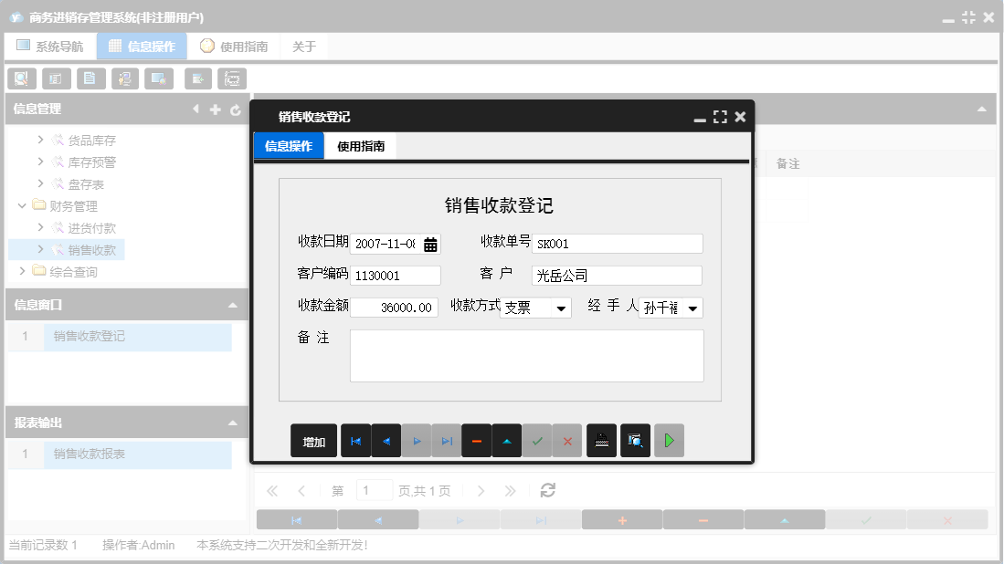Click inside the 备注 remarks field
This screenshot has height=564, width=1004.
pyautogui.click(x=527, y=356)
